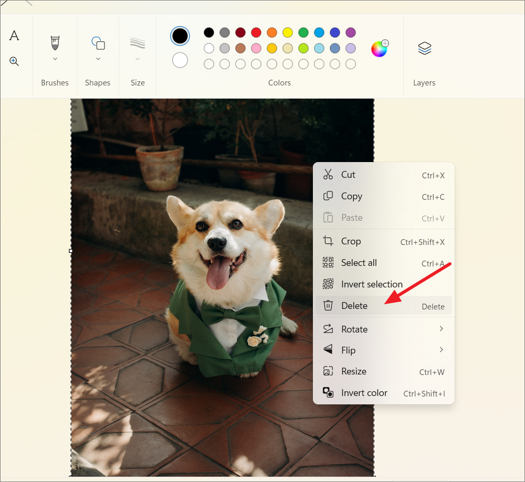Click the left-edge selection resize handle
The width and height of the screenshot is (525, 482).
click(x=71, y=251)
